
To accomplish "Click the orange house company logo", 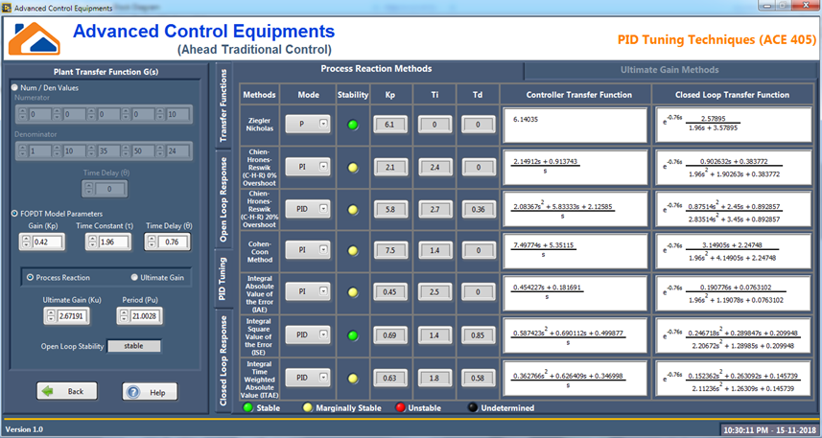I will [x=35, y=38].
